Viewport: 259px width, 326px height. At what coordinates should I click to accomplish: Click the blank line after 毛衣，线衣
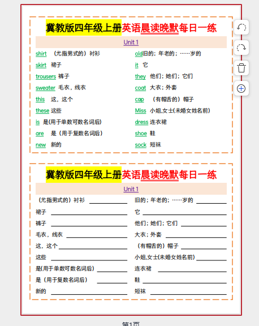97,237
